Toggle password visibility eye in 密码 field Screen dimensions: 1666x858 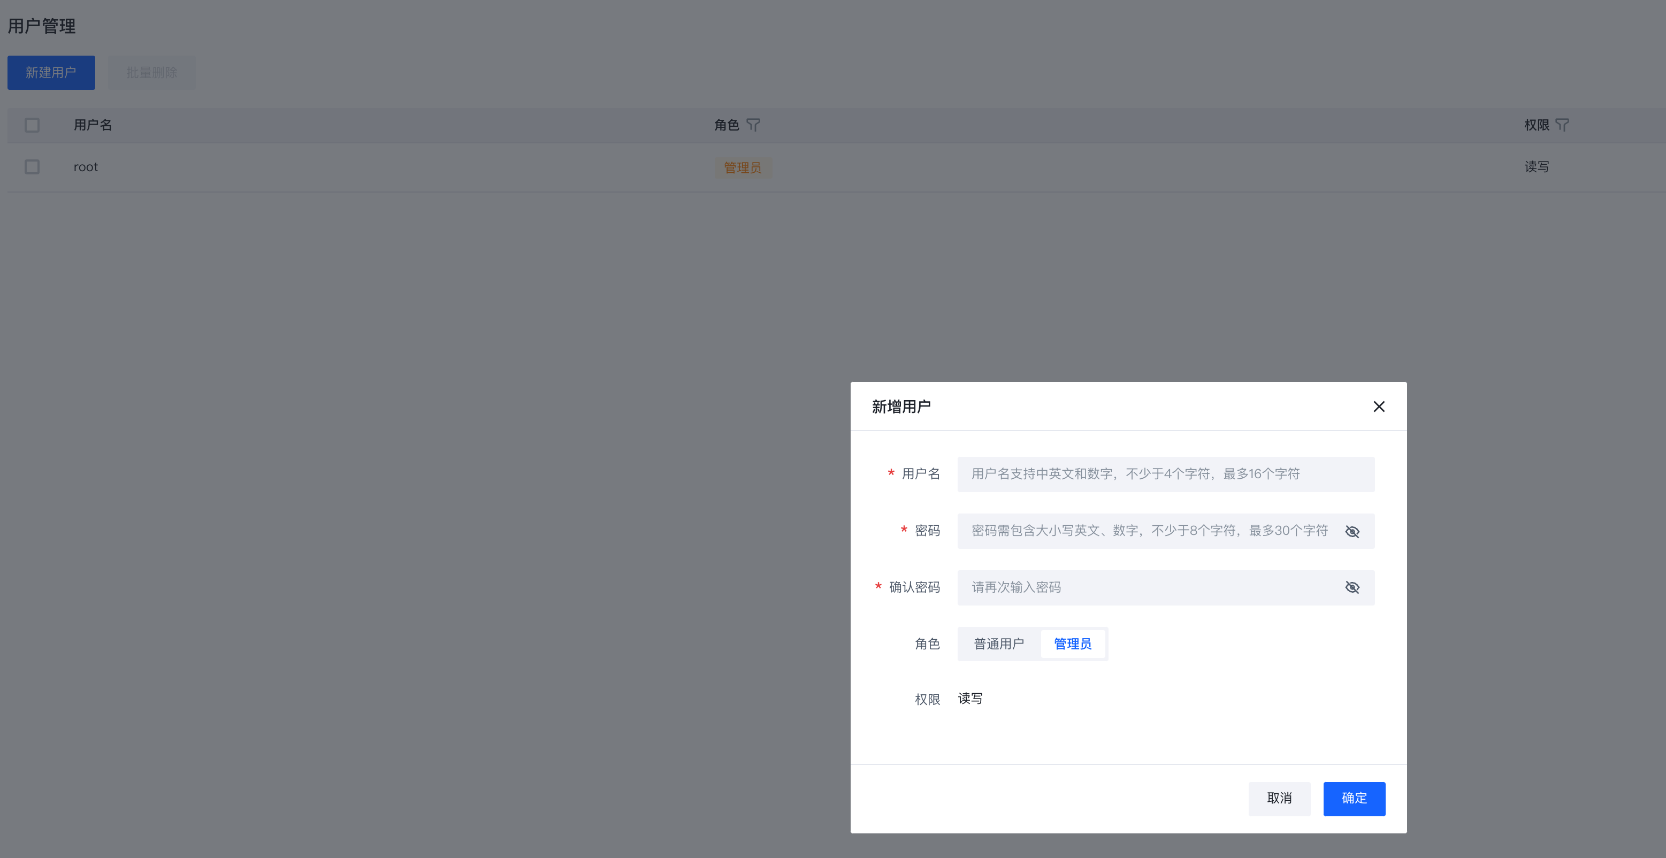pos(1351,532)
